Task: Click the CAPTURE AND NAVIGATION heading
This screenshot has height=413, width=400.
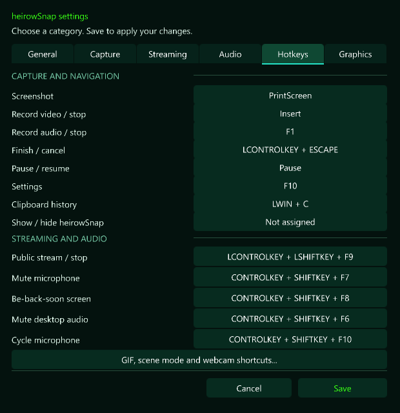Action: click(65, 76)
